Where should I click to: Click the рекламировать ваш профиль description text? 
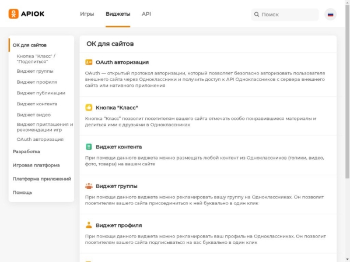point(205,239)
